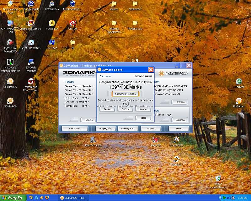
Task: Open My Computer (Ο Υπολογιστής μου) icon
Action: (x=10, y=27)
